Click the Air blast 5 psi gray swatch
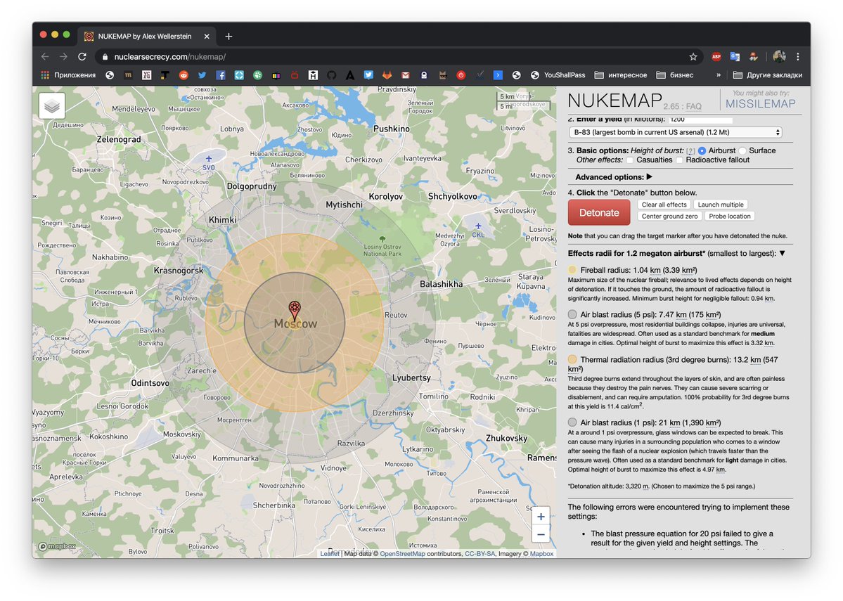The image size is (843, 601). pyautogui.click(x=572, y=314)
